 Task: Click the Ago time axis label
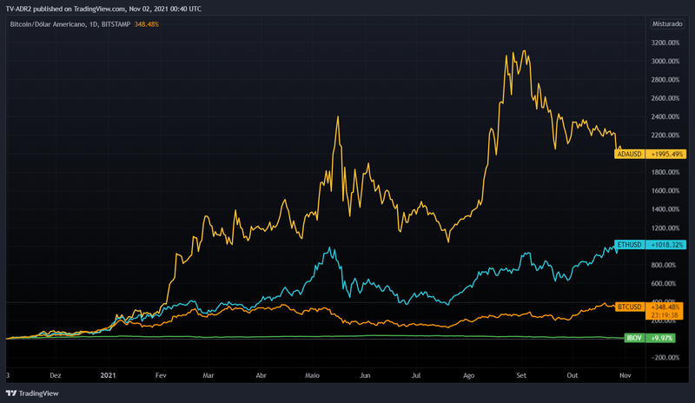coord(468,375)
